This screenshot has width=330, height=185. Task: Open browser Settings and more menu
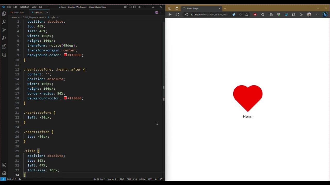pyautogui.click(x=317, y=15)
